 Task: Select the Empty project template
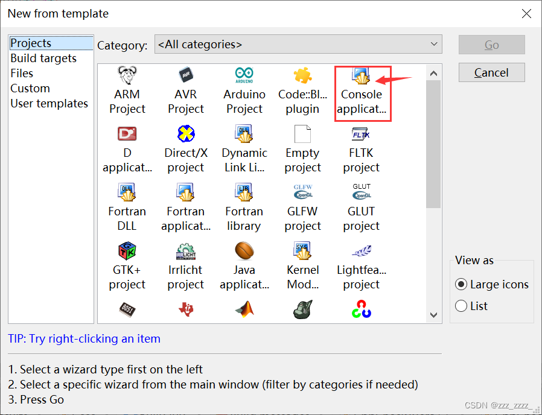[302, 150]
